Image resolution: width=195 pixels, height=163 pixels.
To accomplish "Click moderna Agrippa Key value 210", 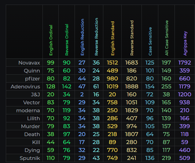I will 185,110.
